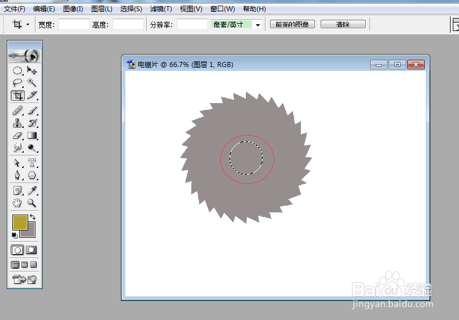The height and width of the screenshot is (320, 459).
Task: Select the Smudge tool
Action: pyautogui.click(x=17, y=148)
